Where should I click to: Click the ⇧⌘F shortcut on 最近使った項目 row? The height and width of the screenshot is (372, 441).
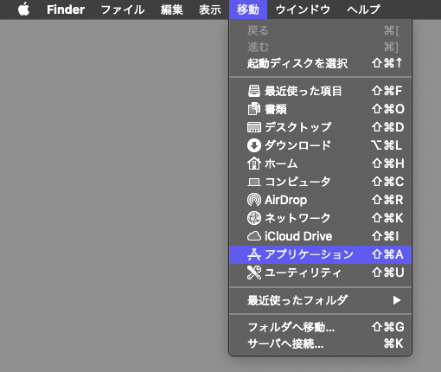[387, 91]
